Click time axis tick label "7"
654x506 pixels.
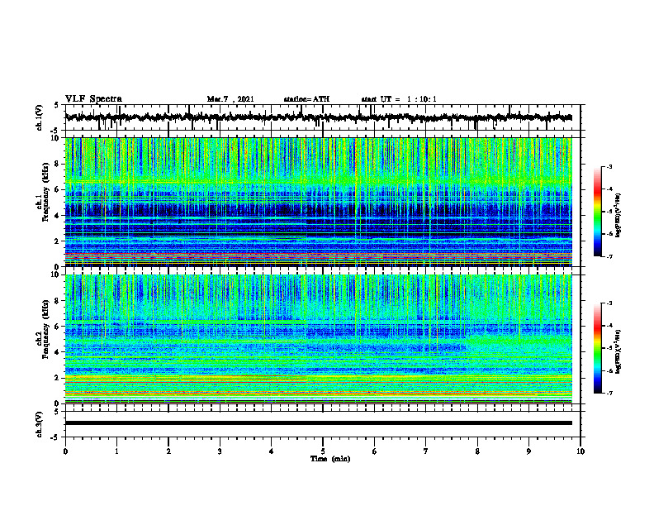pyautogui.click(x=426, y=451)
